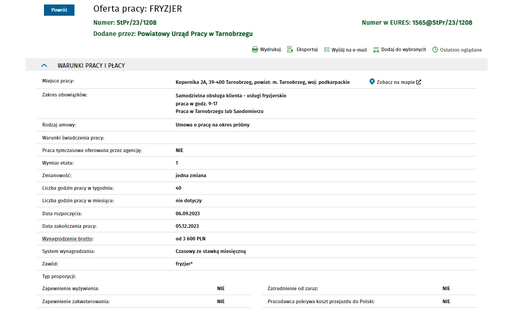Image resolution: width=528 pixels, height=322 pixels.
Task: Click Powiatowy Urząd Pracy w Tarnobrzegu text
Action: [x=195, y=34]
